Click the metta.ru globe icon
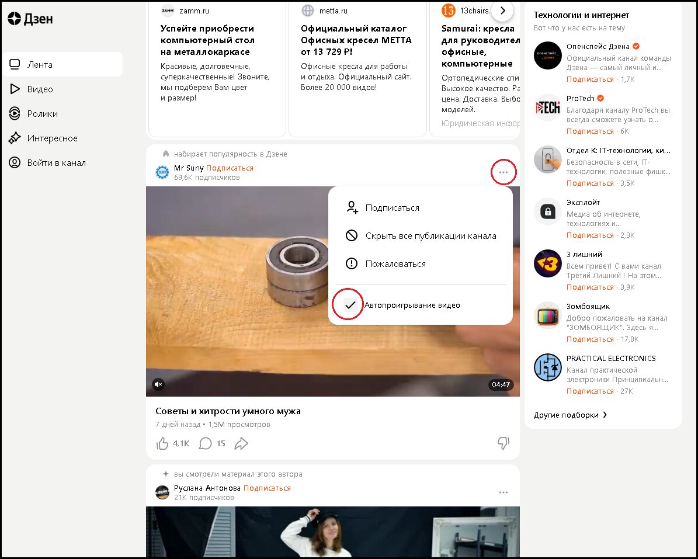The height and width of the screenshot is (559, 698). (308, 11)
